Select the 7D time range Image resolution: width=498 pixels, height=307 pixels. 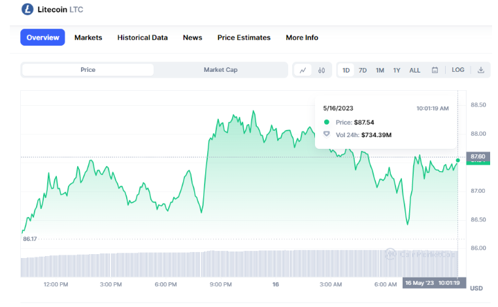point(363,70)
